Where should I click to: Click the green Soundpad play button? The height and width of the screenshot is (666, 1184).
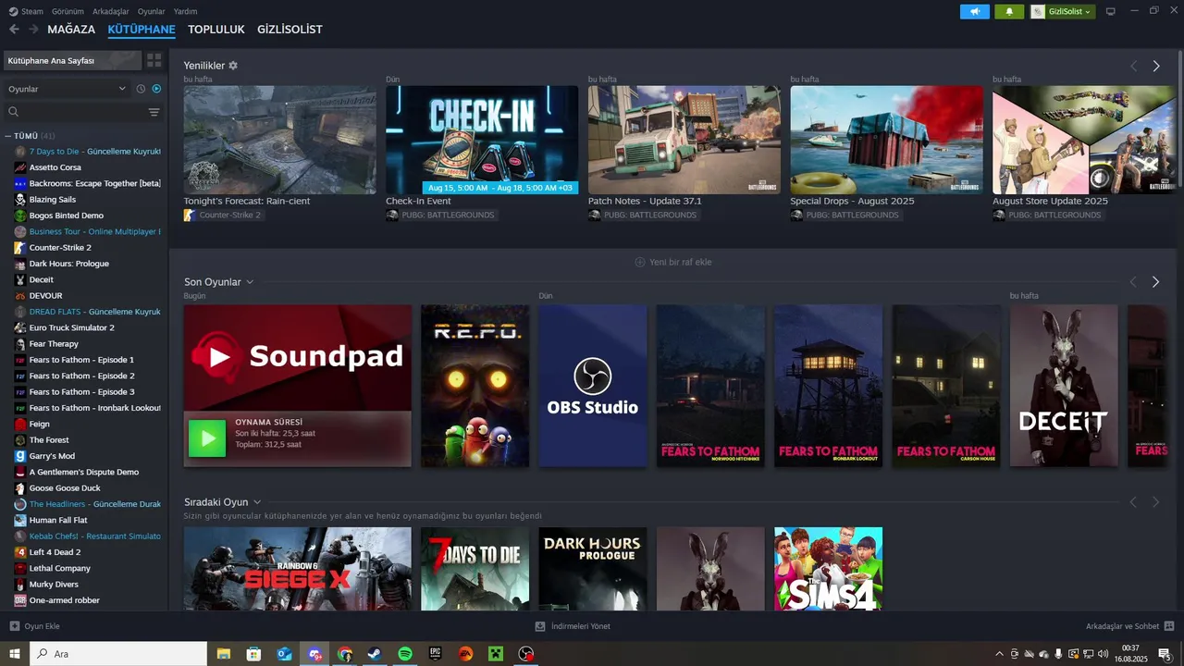click(x=207, y=438)
